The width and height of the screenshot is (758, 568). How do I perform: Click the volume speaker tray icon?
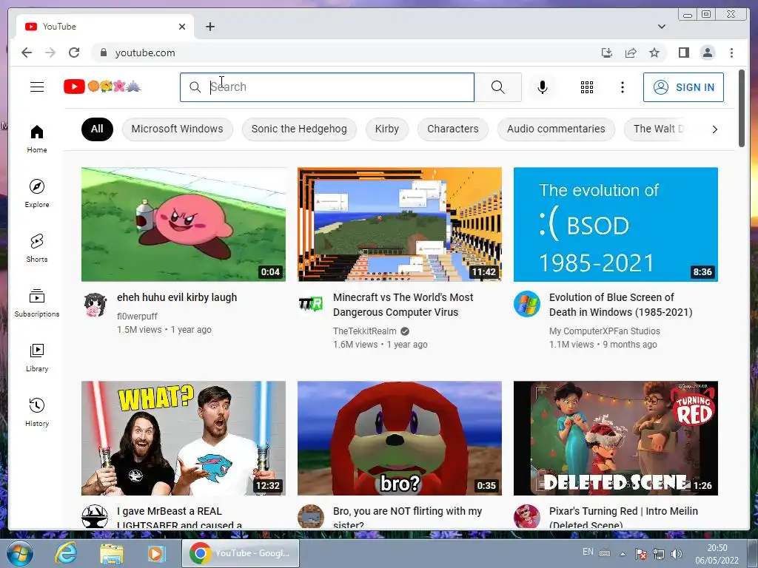[x=677, y=554]
